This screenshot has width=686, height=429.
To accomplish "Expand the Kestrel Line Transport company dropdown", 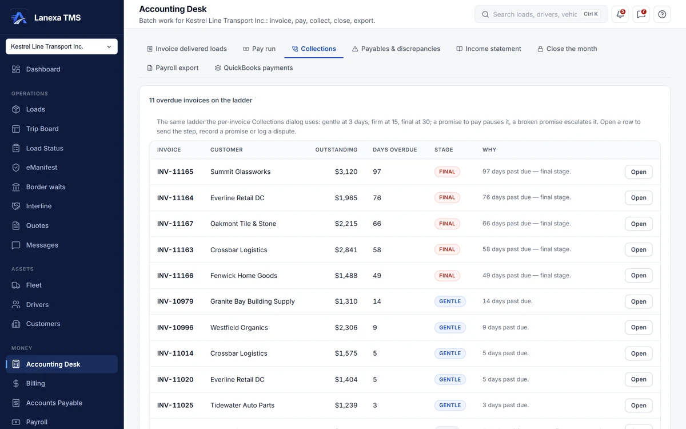I will [62, 46].
